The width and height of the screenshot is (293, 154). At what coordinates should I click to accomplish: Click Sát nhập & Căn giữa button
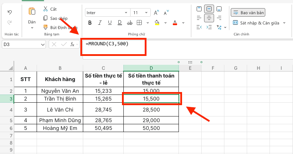point(256,23)
